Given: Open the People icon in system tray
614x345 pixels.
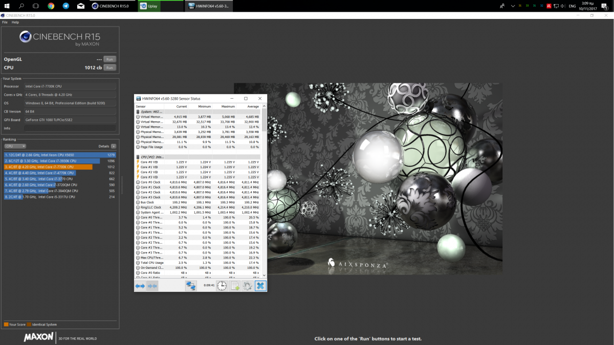Looking at the screenshot, I should (502, 6).
